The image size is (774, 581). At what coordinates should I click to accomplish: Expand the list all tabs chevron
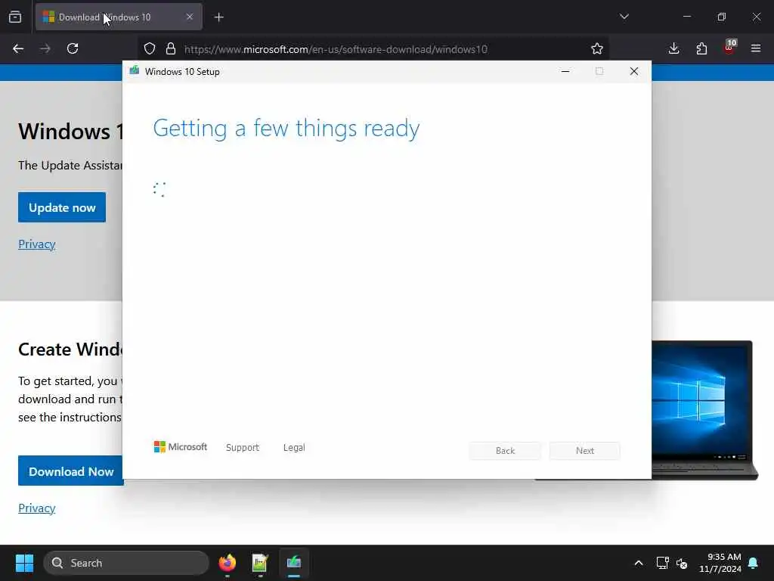click(624, 17)
